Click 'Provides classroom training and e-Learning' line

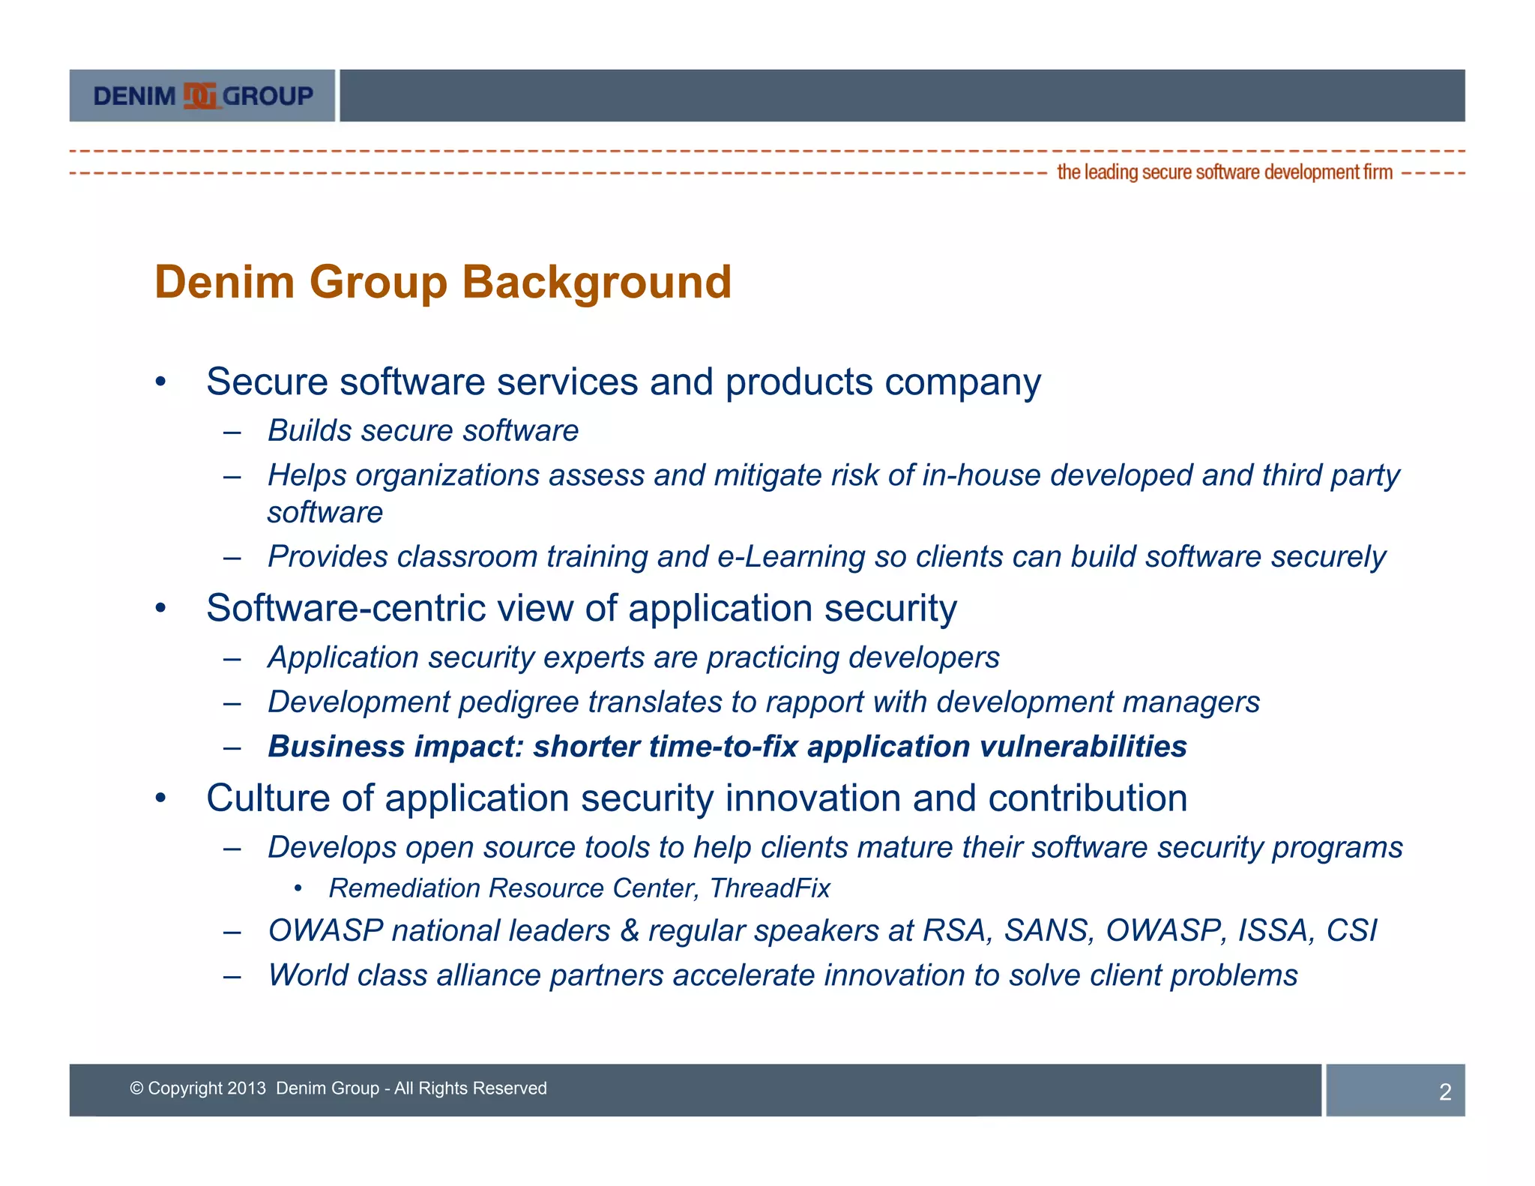[826, 556]
